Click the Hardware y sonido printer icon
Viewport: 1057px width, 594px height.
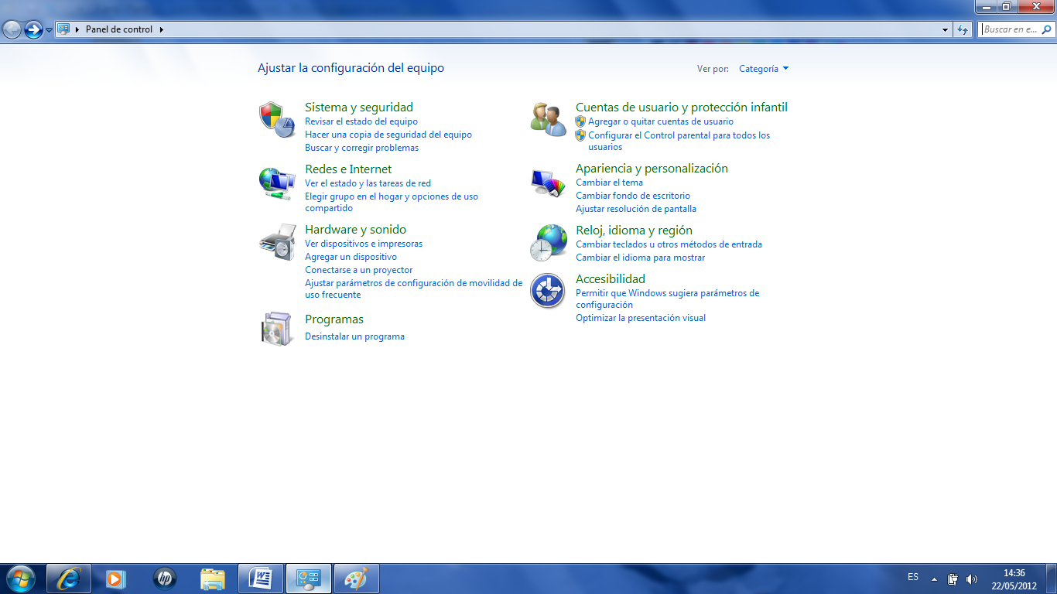pos(276,242)
